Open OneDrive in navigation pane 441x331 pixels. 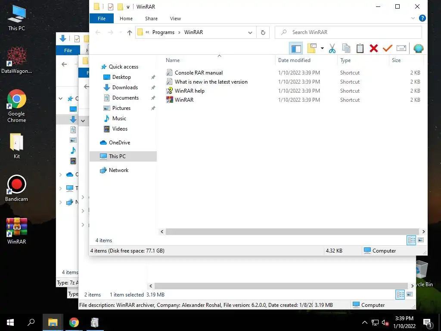coord(119,143)
